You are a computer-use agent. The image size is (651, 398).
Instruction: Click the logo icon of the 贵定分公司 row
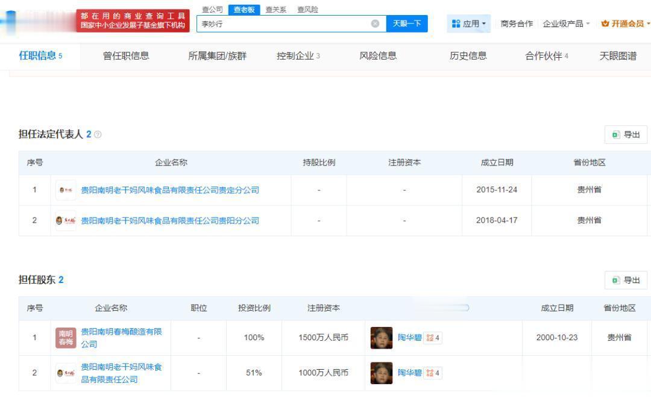(66, 190)
